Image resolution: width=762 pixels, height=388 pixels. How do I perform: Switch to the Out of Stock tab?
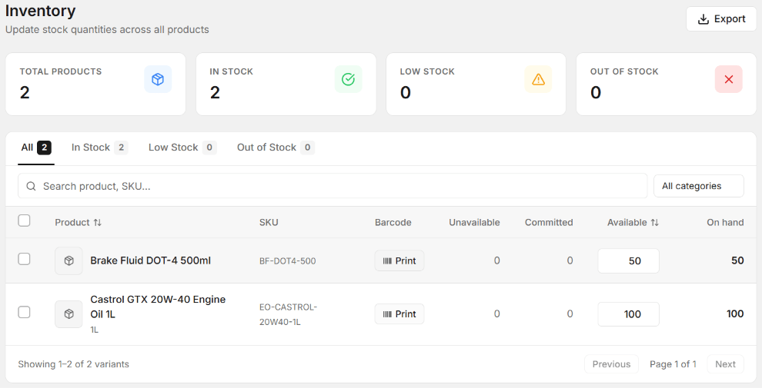276,148
